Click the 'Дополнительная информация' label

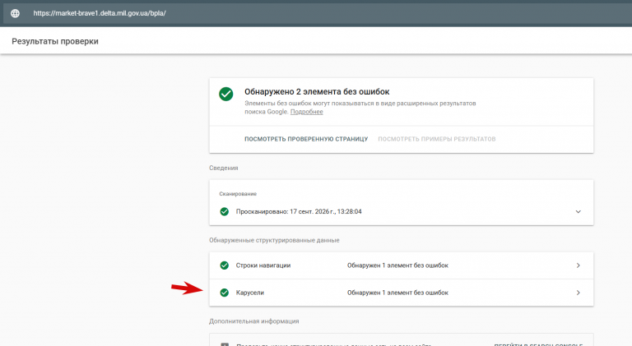(x=254, y=321)
